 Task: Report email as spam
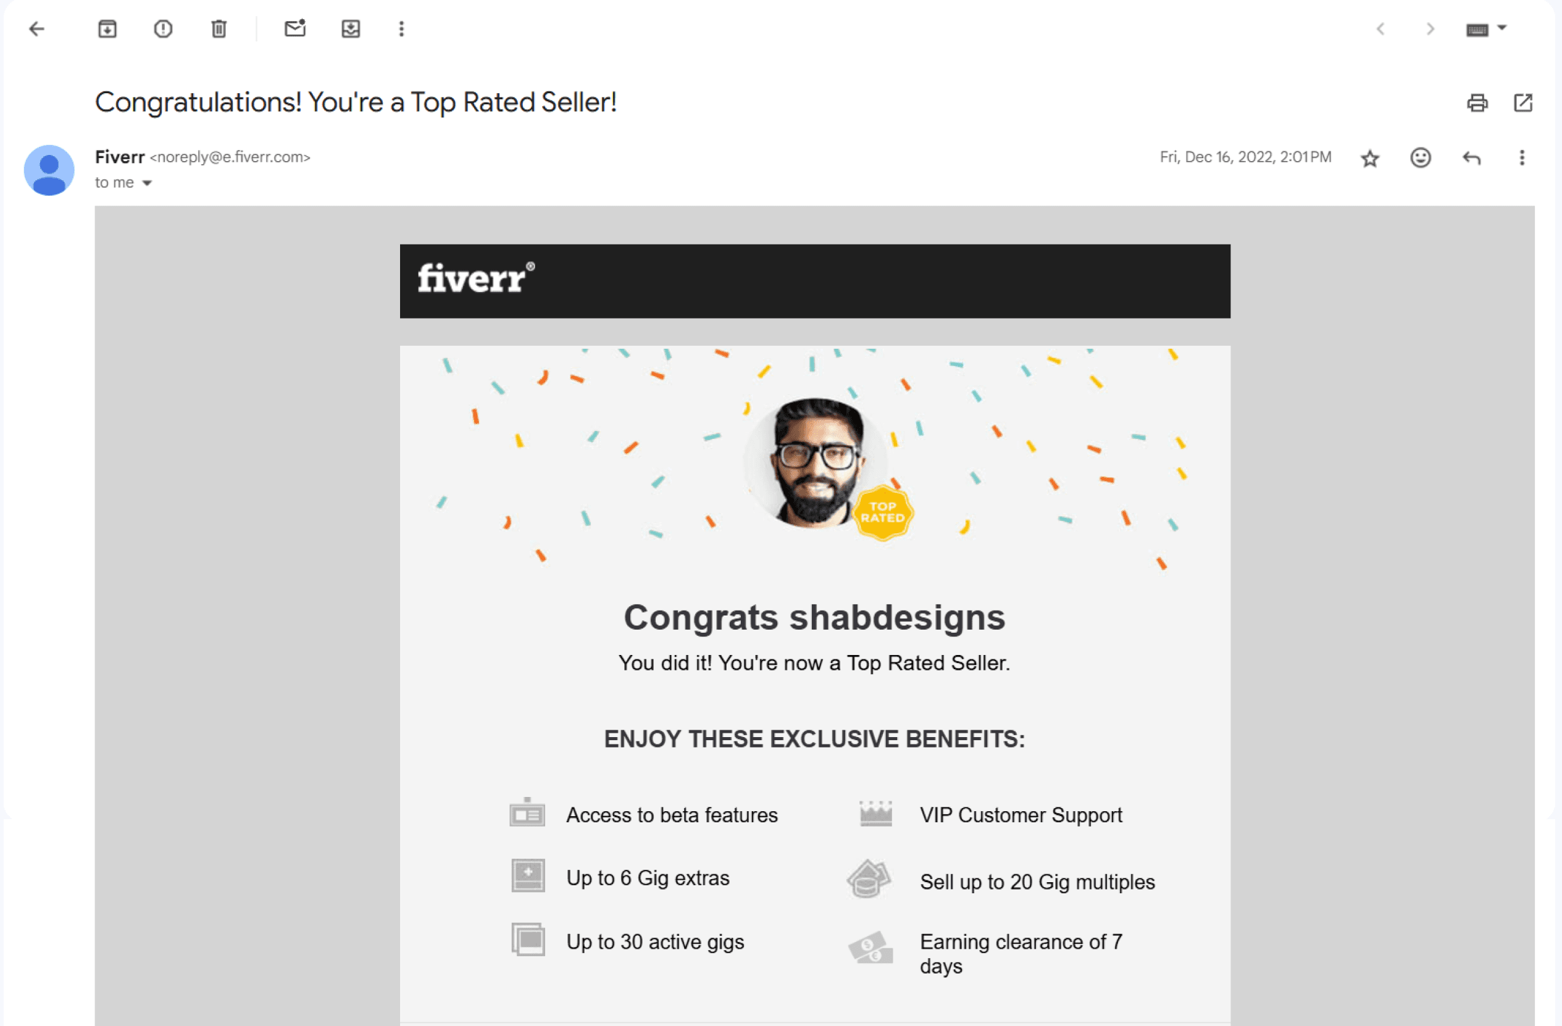coord(163,29)
